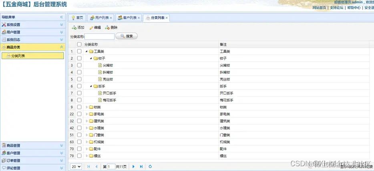Go to next page in the pager

(134, 167)
